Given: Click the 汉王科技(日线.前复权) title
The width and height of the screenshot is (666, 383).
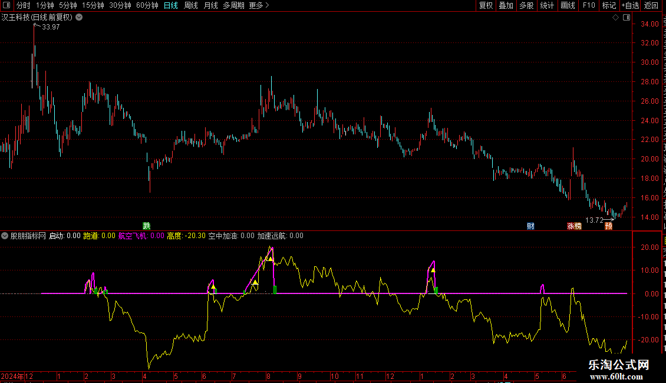Looking at the screenshot, I should point(37,18).
